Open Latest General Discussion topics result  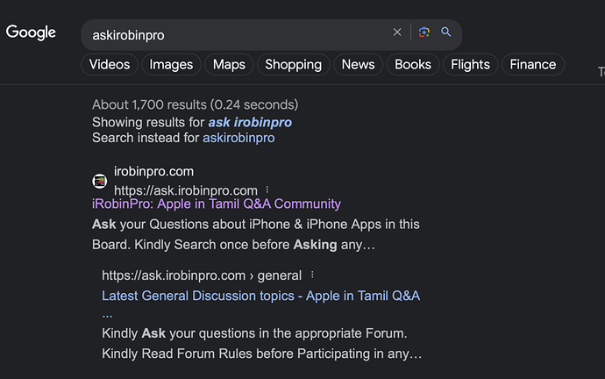[x=260, y=296]
